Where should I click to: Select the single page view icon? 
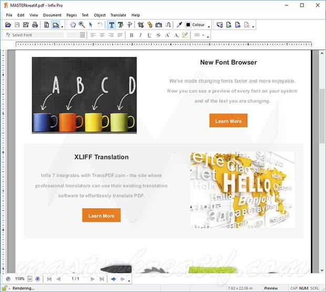[x=47, y=25]
